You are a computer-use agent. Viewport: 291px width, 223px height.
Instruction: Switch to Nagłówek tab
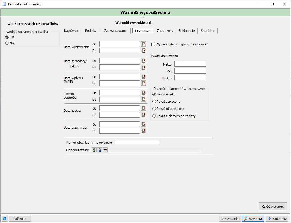point(71,31)
